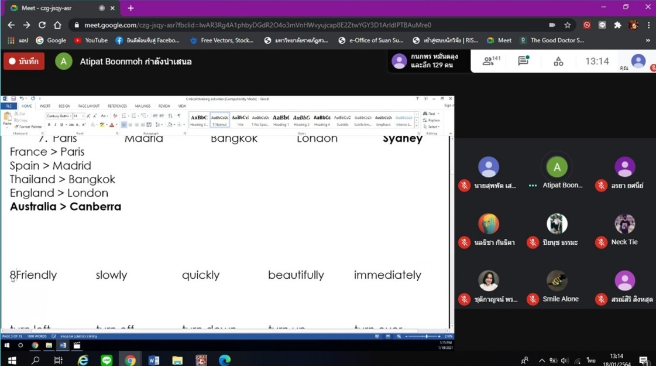Click the muted mic icon beside Neck Tie
This screenshot has width=656, height=366.
(x=601, y=242)
